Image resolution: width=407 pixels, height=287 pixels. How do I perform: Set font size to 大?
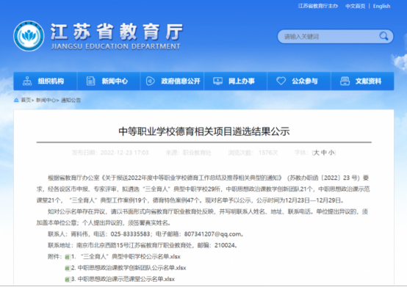tap(316, 153)
